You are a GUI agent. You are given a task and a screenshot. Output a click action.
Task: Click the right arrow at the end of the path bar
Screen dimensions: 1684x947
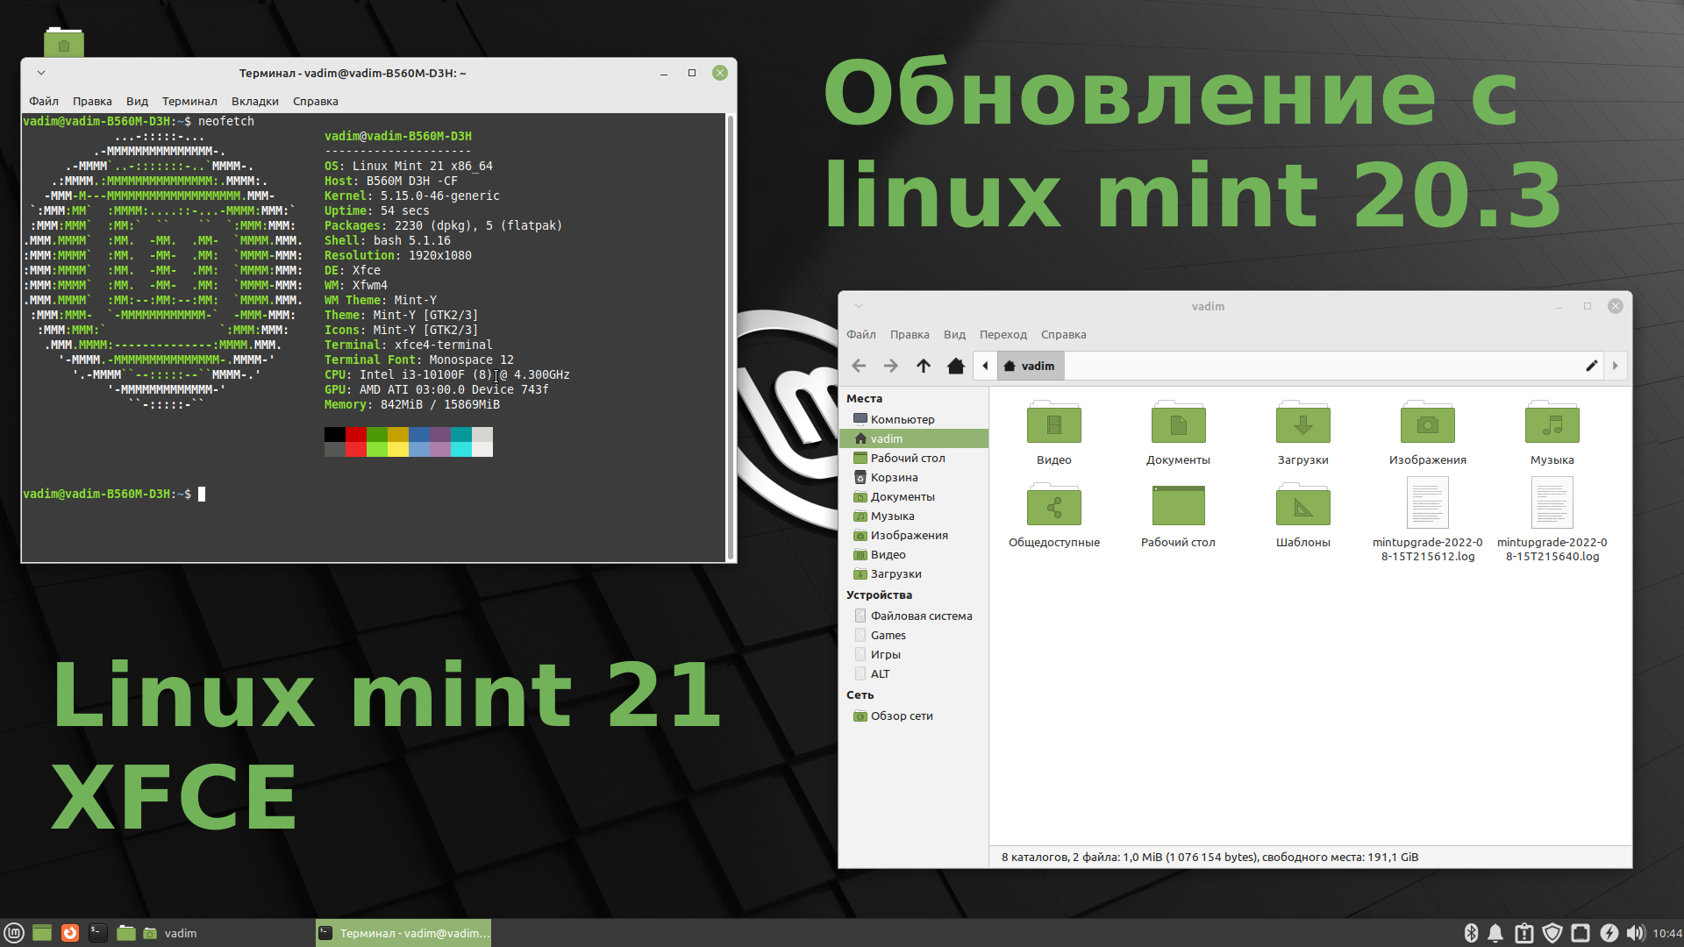point(1615,366)
